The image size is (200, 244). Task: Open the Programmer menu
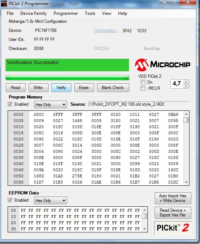pyautogui.click(x=66, y=13)
